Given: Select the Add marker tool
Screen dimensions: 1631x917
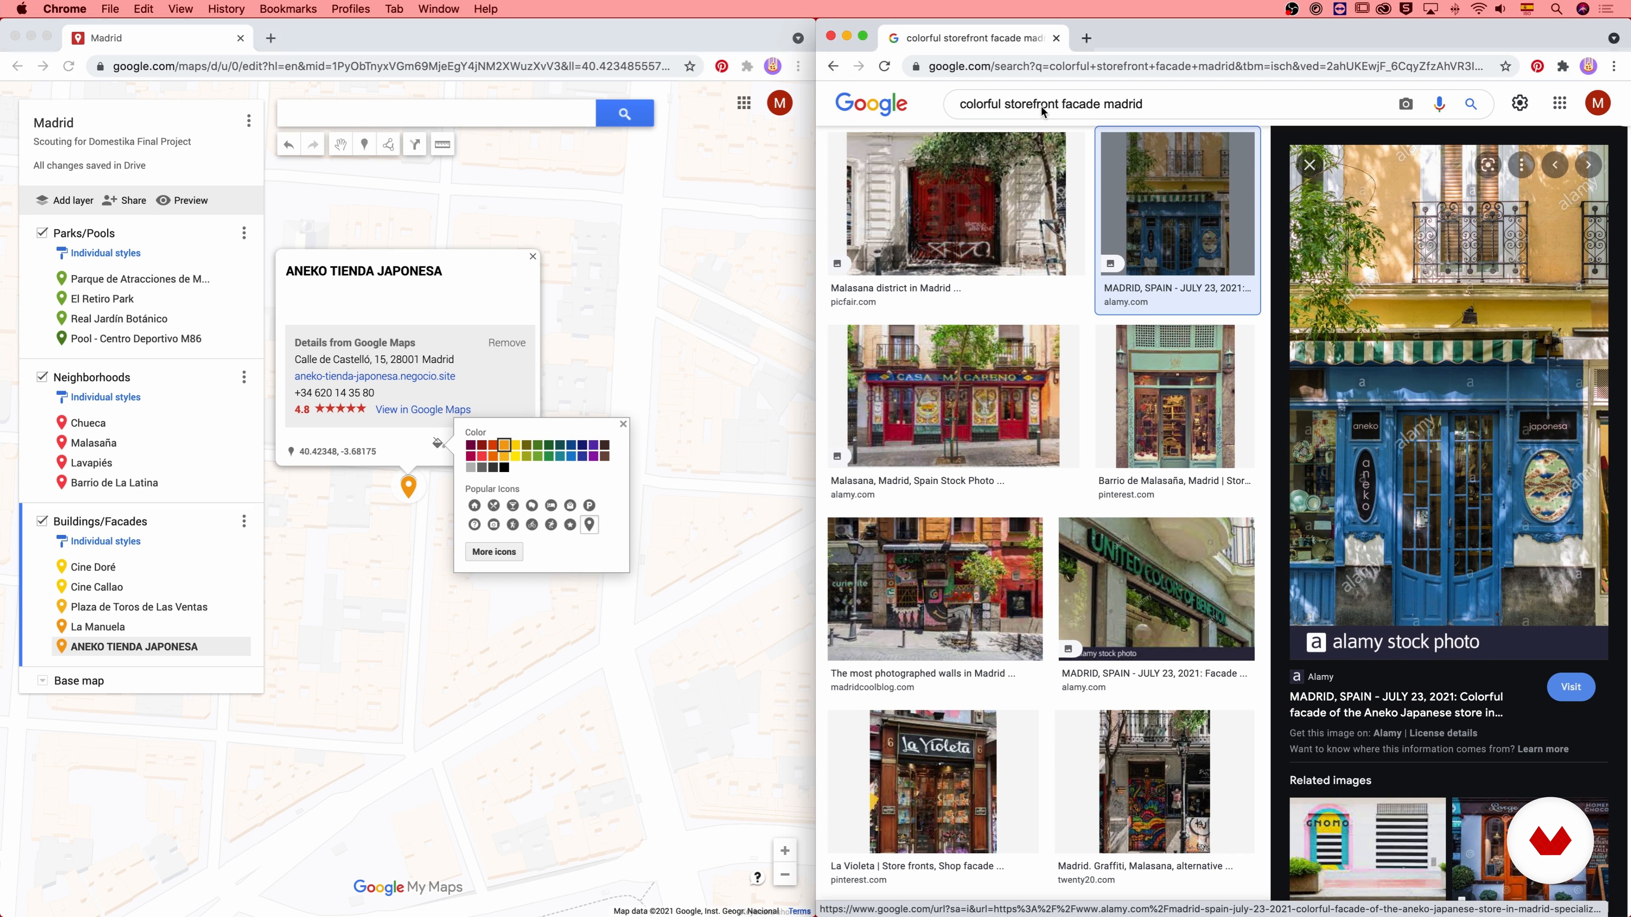Looking at the screenshot, I should (364, 145).
